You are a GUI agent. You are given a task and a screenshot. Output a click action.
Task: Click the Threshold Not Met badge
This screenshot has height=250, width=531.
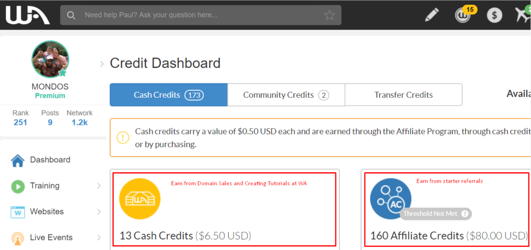point(436,214)
